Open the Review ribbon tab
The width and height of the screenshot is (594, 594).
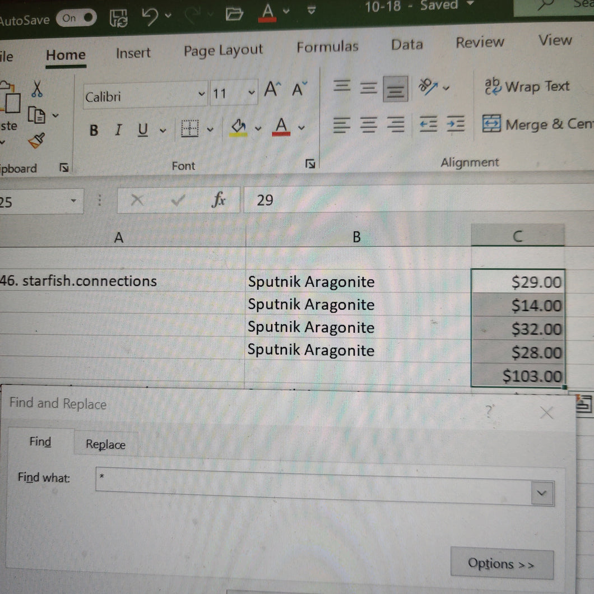(x=480, y=42)
